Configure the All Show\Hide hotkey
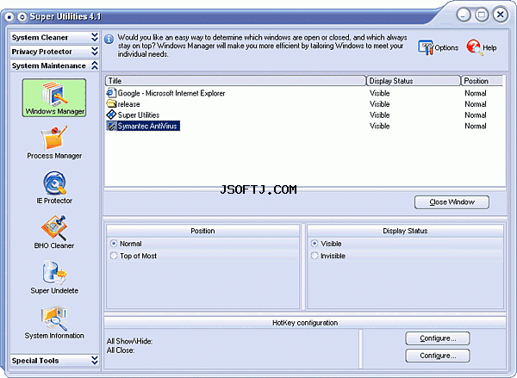Screen dimensions: 517x378 (x=438, y=338)
